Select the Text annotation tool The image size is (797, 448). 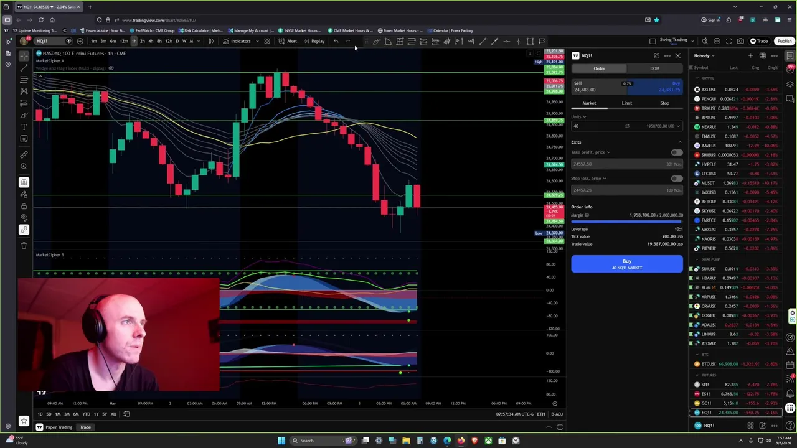[x=24, y=127]
